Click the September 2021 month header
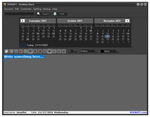The width and height of the screenshot is (150, 117). tap(38, 21)
